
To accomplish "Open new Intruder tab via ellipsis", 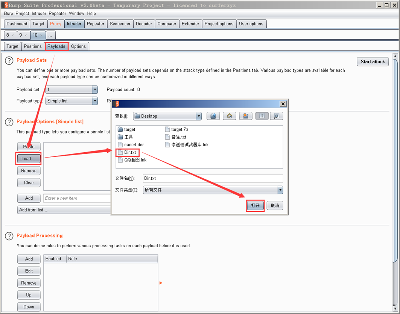I will click(50, 35).
